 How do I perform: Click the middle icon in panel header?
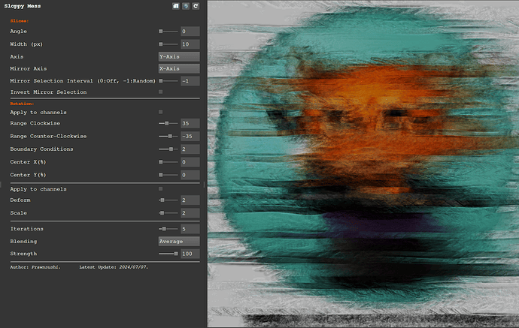click(x=185, y=5)
